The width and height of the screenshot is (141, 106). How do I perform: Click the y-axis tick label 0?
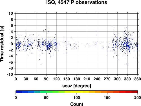click(12, 44)
